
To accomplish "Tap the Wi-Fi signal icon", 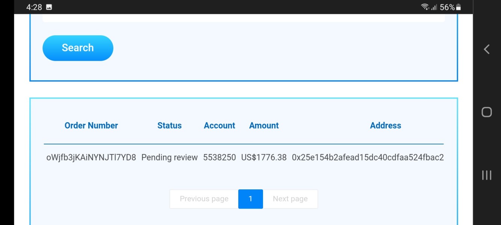I will (x=425, y=7).
